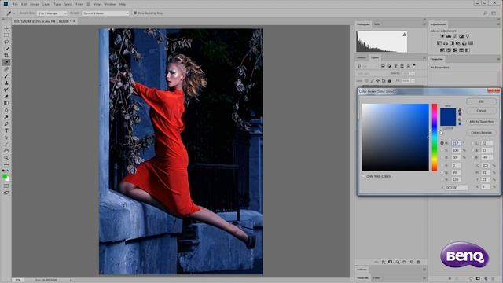Open the layer Opacity dropdown arrow
This screenshot has height=283, width=503.
pyautogui.click(x=413, y=73)
